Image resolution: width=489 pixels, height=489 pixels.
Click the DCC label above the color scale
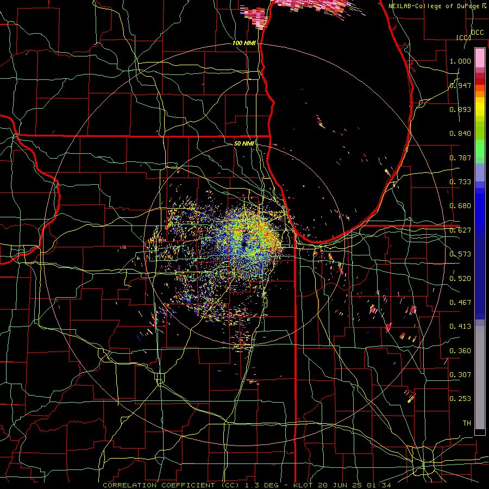(x=478, y=33)
